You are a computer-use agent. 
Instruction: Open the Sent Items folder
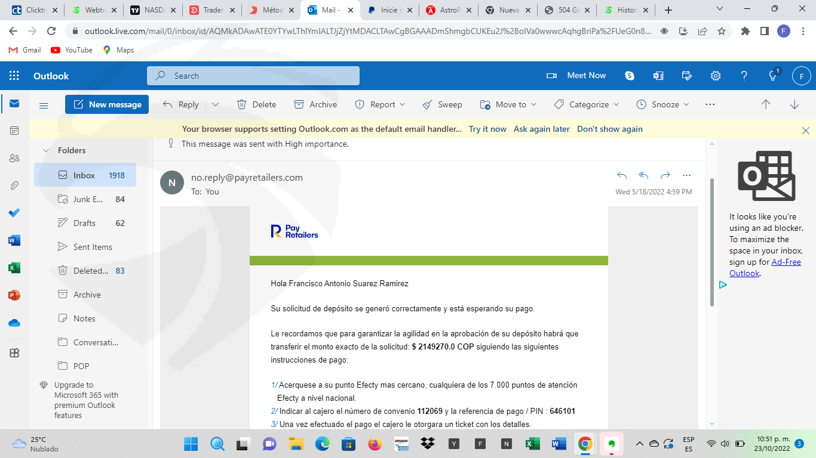click(85, 247)
